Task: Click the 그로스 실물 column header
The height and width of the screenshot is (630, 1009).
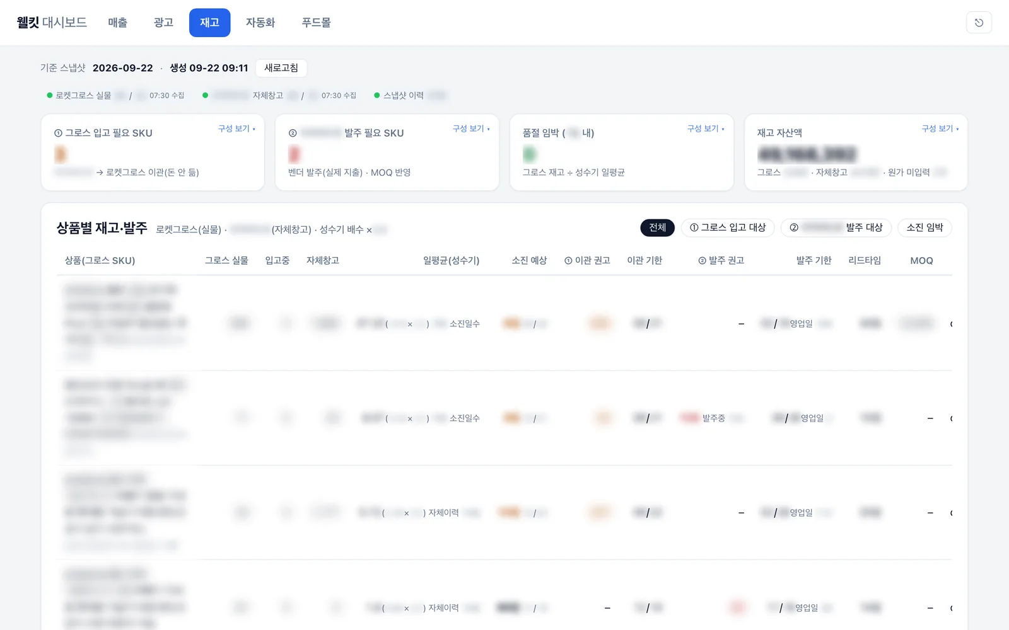Action: 226,261
